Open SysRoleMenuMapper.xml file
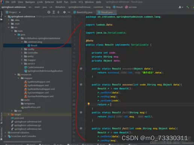The image size is (194, 145). click(39, 89)
